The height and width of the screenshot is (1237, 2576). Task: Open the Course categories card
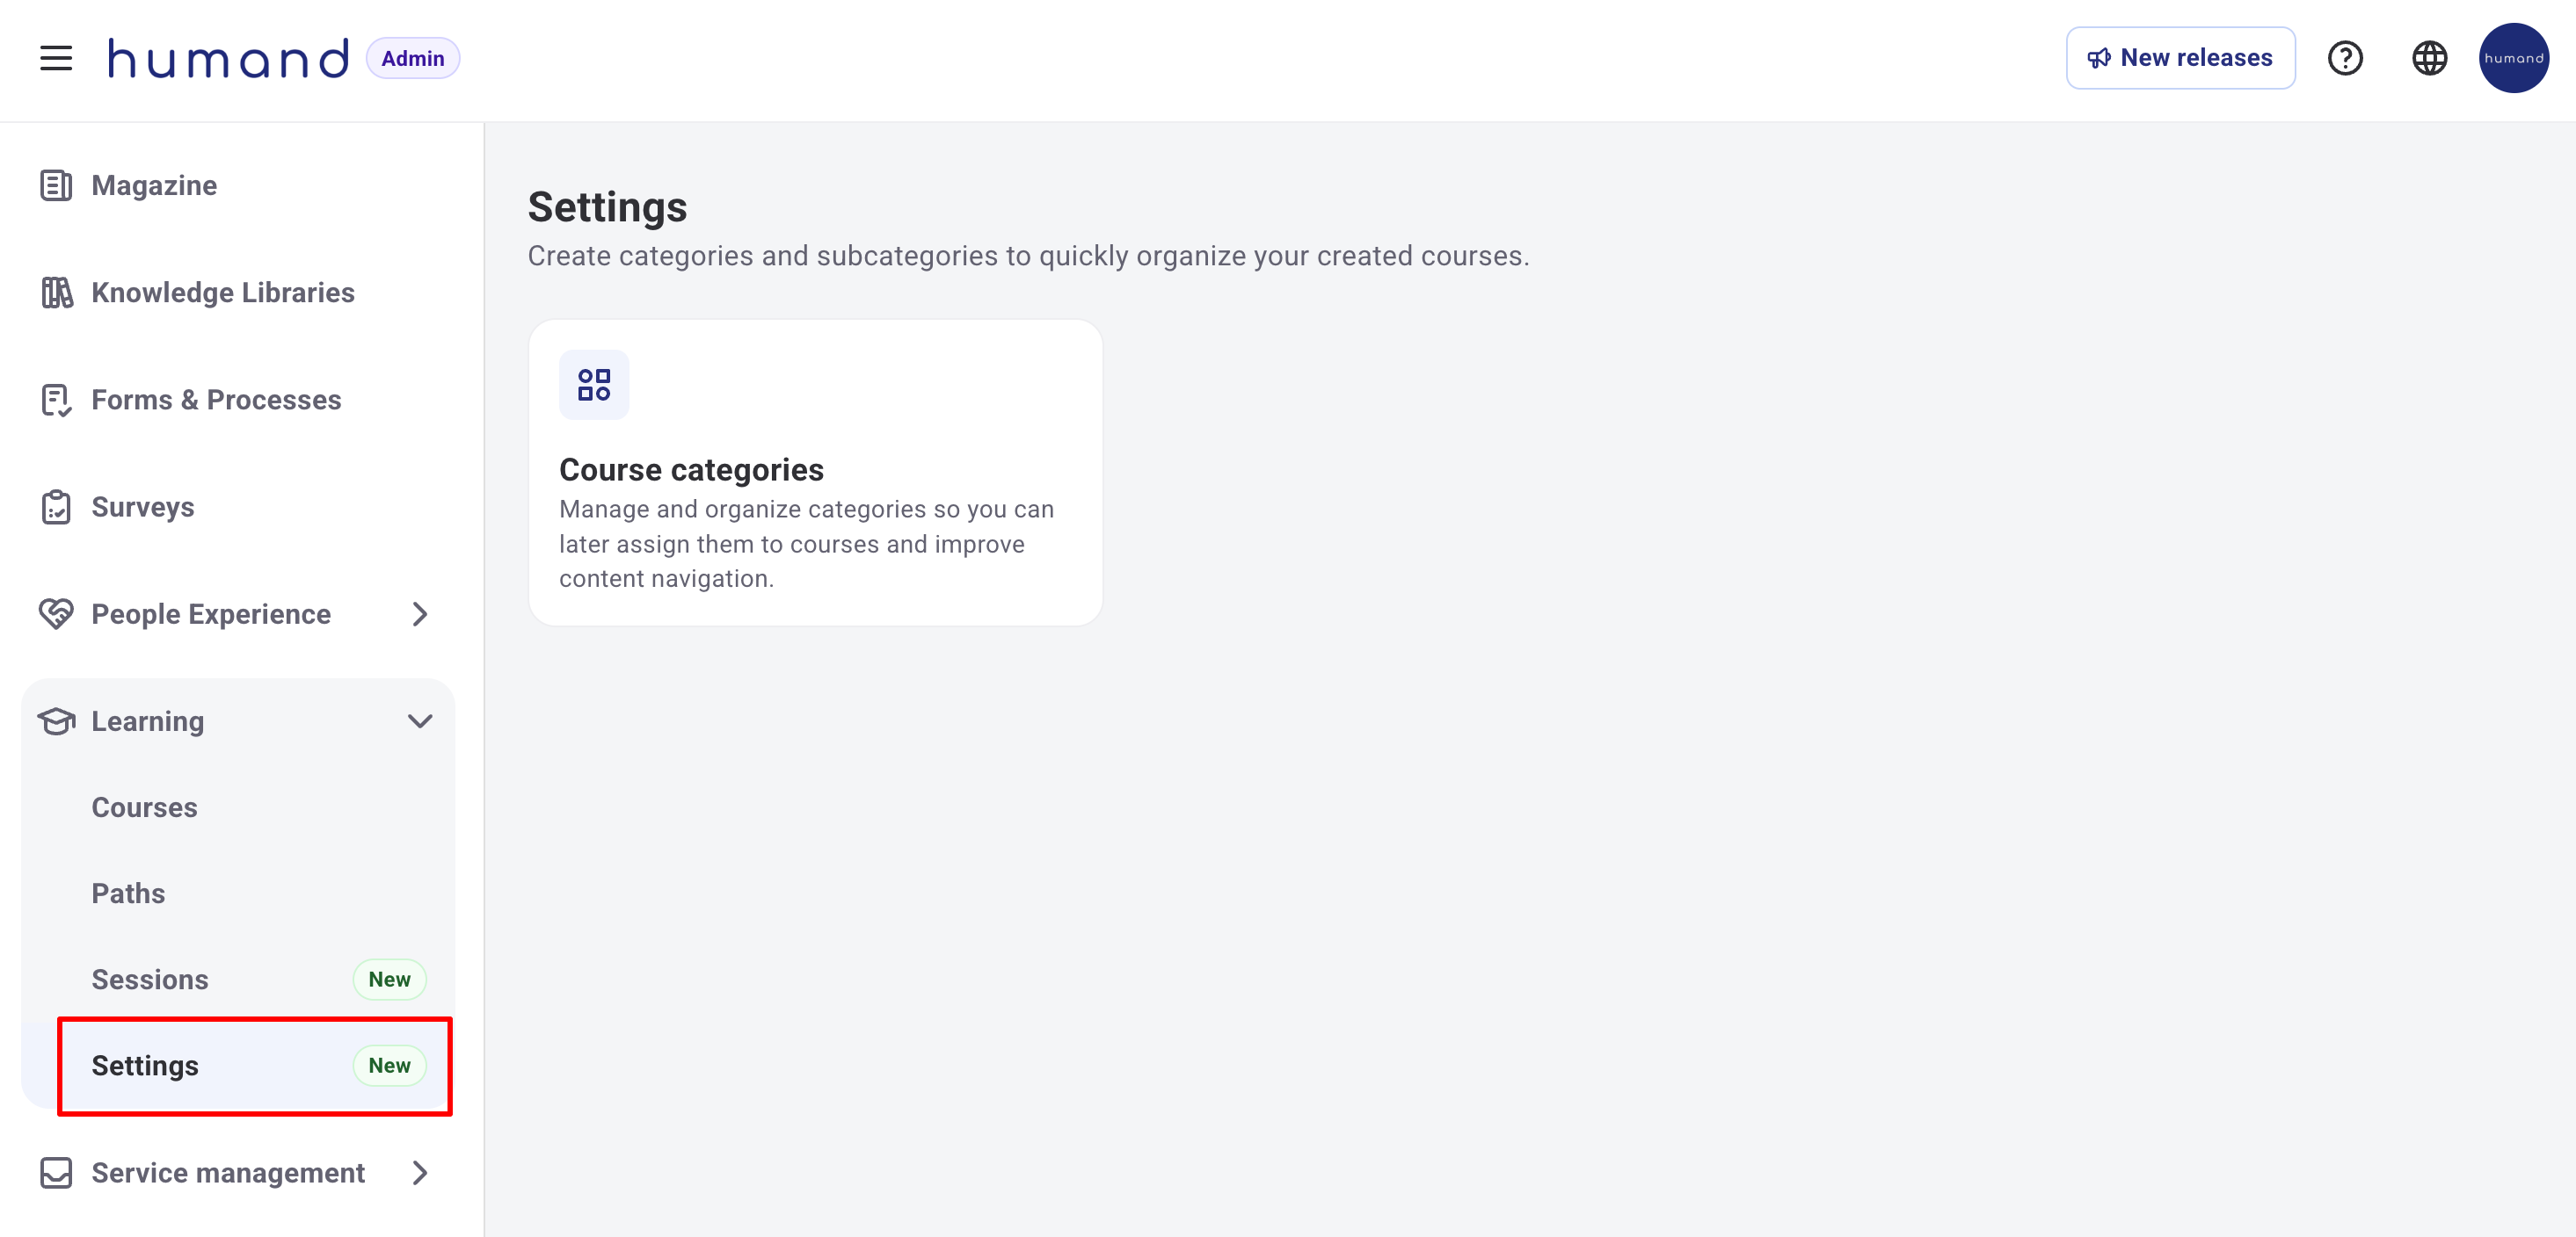tap(815, 472)
